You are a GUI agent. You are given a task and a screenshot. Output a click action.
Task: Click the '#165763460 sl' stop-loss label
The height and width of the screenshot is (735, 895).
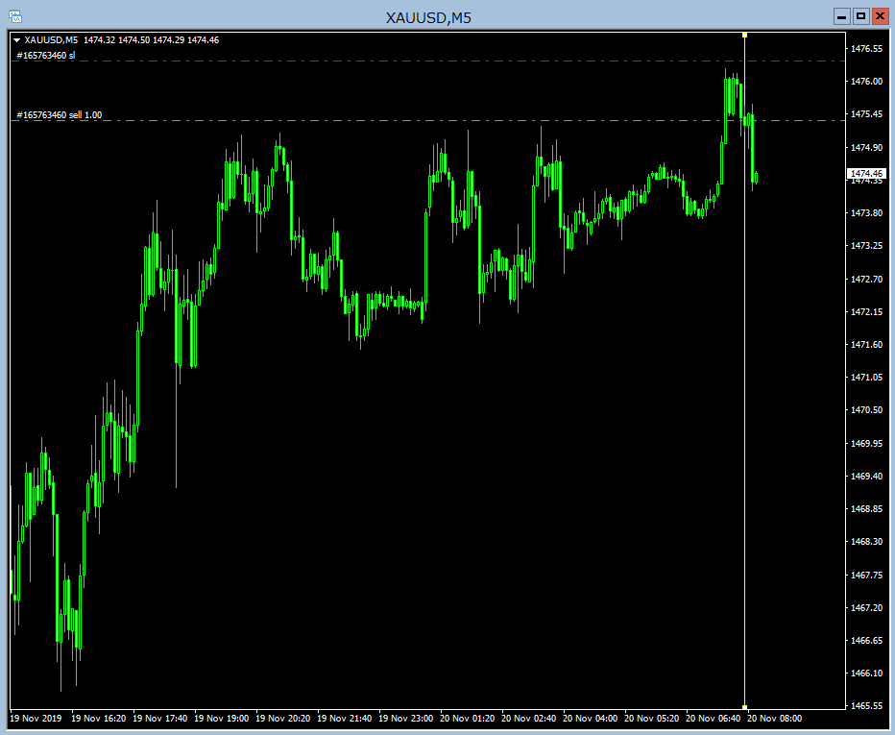coord(46,56)
